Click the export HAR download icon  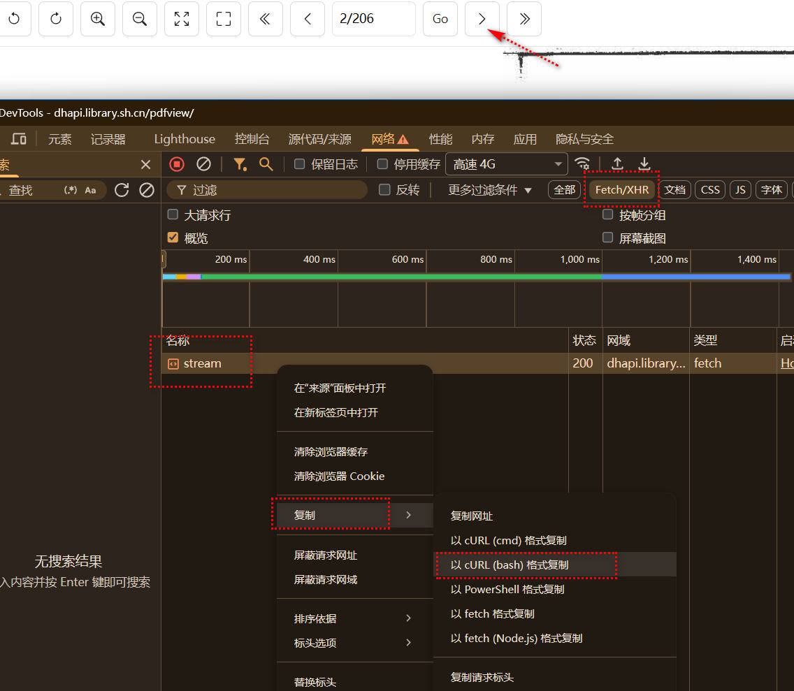[x=644, y=164]
